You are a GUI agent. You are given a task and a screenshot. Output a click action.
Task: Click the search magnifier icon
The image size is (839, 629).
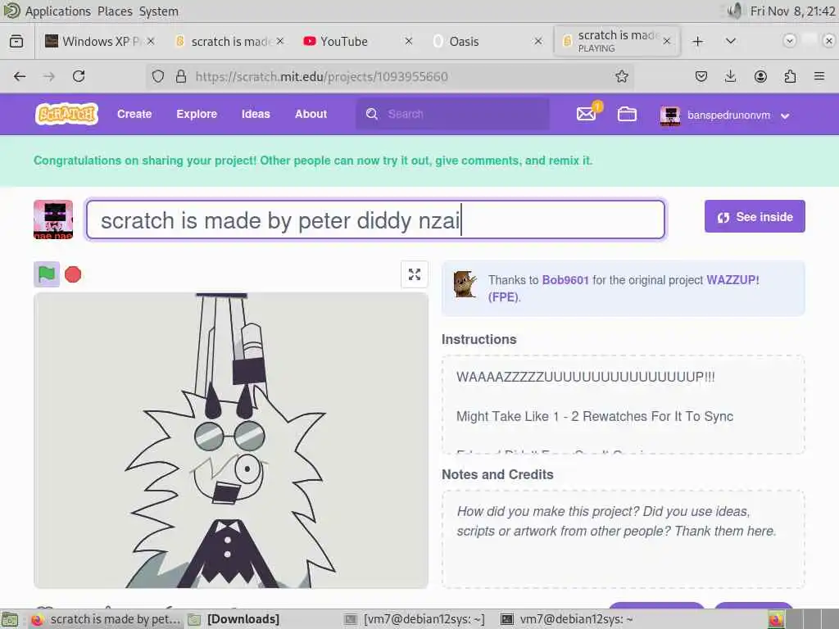pyautogui.click(x=372, y=114)
